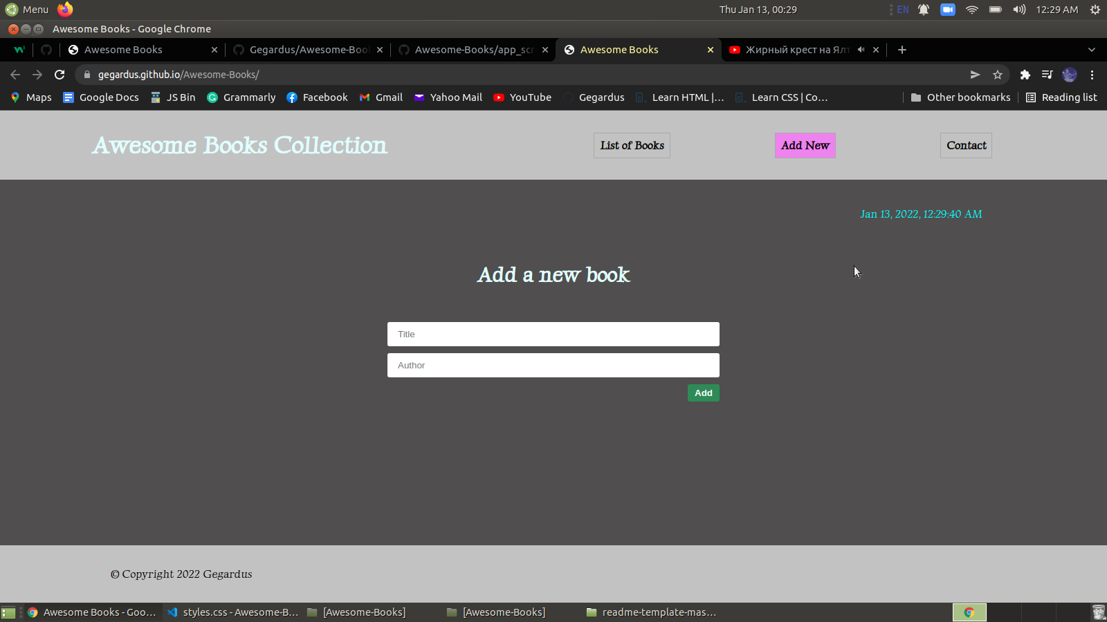Launch Firefox from the top panel
This screenshot has height=622, width=1107.
tap(65, 9)
